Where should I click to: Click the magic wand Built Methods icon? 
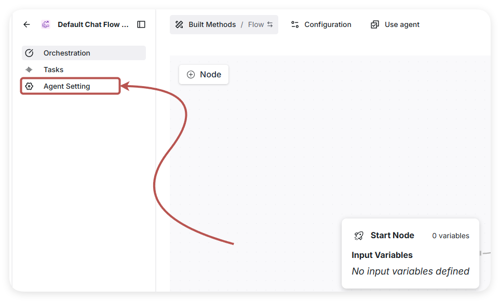(x=179, y=24)
